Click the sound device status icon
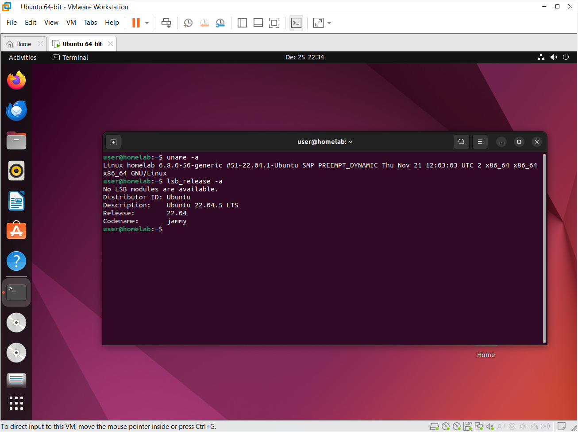This screenshot has height=432, width=578. 489,426
